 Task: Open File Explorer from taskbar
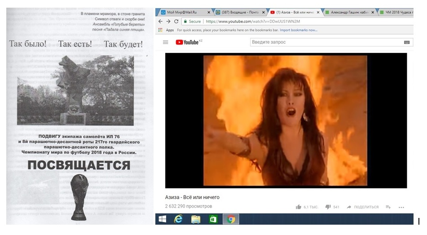click(x=195, y=219)
